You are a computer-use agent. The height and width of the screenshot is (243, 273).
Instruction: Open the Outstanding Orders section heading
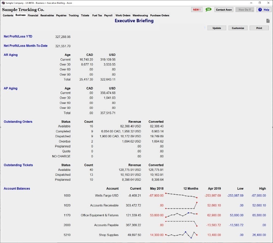18,122
